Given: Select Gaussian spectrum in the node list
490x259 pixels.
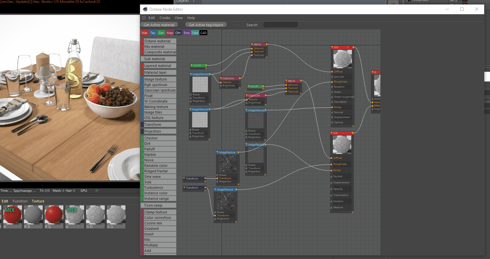Looking at the screenshot, I should (x=158, y=90).
